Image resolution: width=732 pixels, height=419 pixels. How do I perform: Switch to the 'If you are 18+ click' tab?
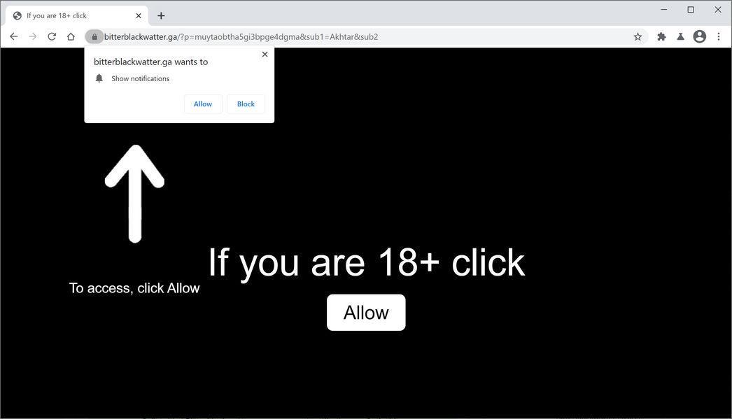(x=70, y=15)
